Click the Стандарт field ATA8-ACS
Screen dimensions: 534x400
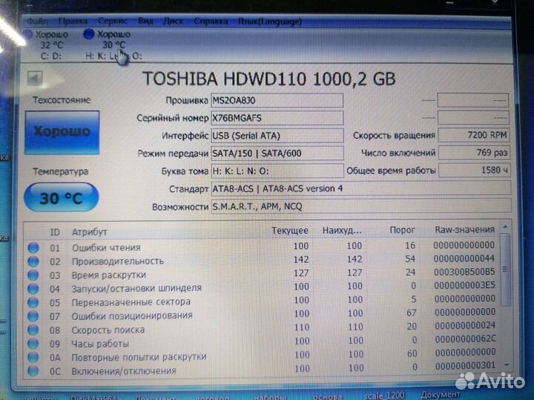click(x=361, y=188)
